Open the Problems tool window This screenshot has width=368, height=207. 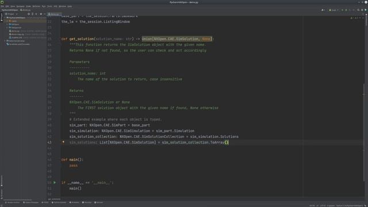pos(74,202)
